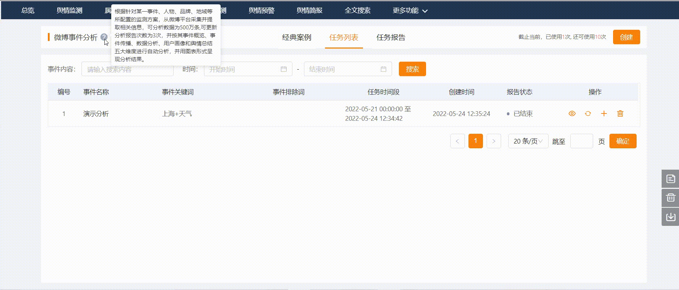Open the end time calendar icon
The width and height of the screenshot is (679, 290).
pos(383,69)
